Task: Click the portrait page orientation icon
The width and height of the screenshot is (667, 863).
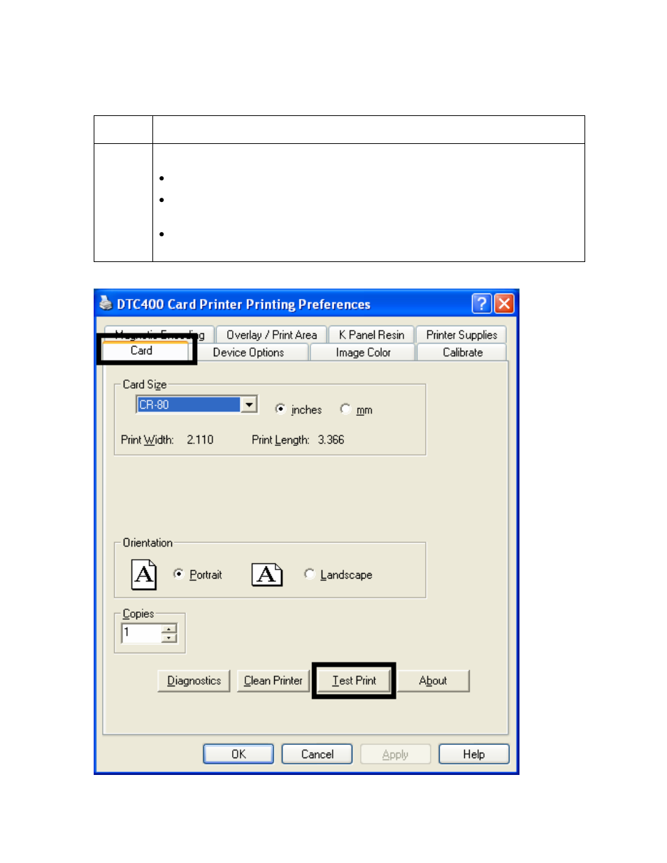Action: pos(144,574)
